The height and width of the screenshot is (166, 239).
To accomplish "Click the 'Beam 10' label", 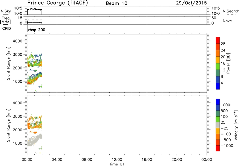I will tap(117, 3).
